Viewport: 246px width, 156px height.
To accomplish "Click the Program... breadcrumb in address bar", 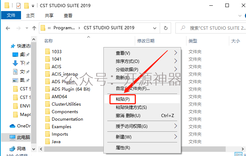I will [x=64, y=28].
